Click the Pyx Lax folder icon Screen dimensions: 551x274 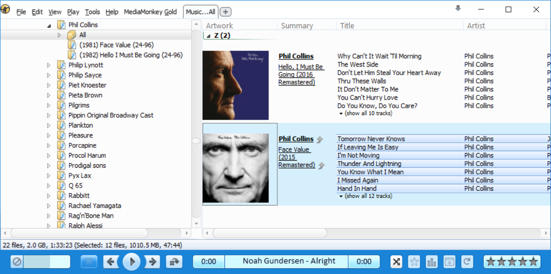[x=61, y=176]
